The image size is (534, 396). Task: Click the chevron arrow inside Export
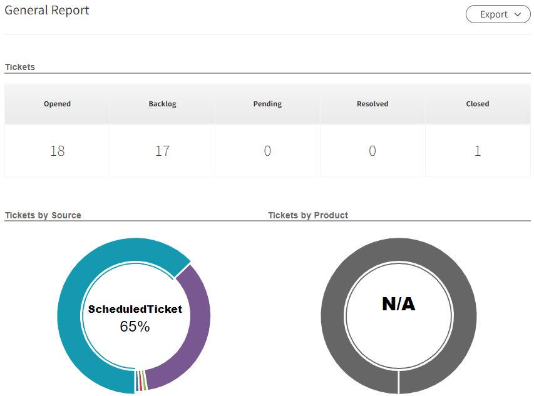point(518,14)
